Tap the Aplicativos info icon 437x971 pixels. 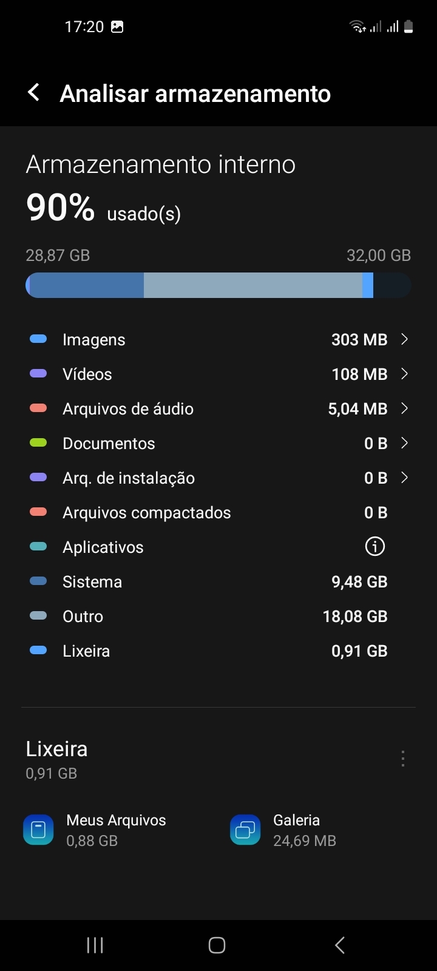coord(374,547)
